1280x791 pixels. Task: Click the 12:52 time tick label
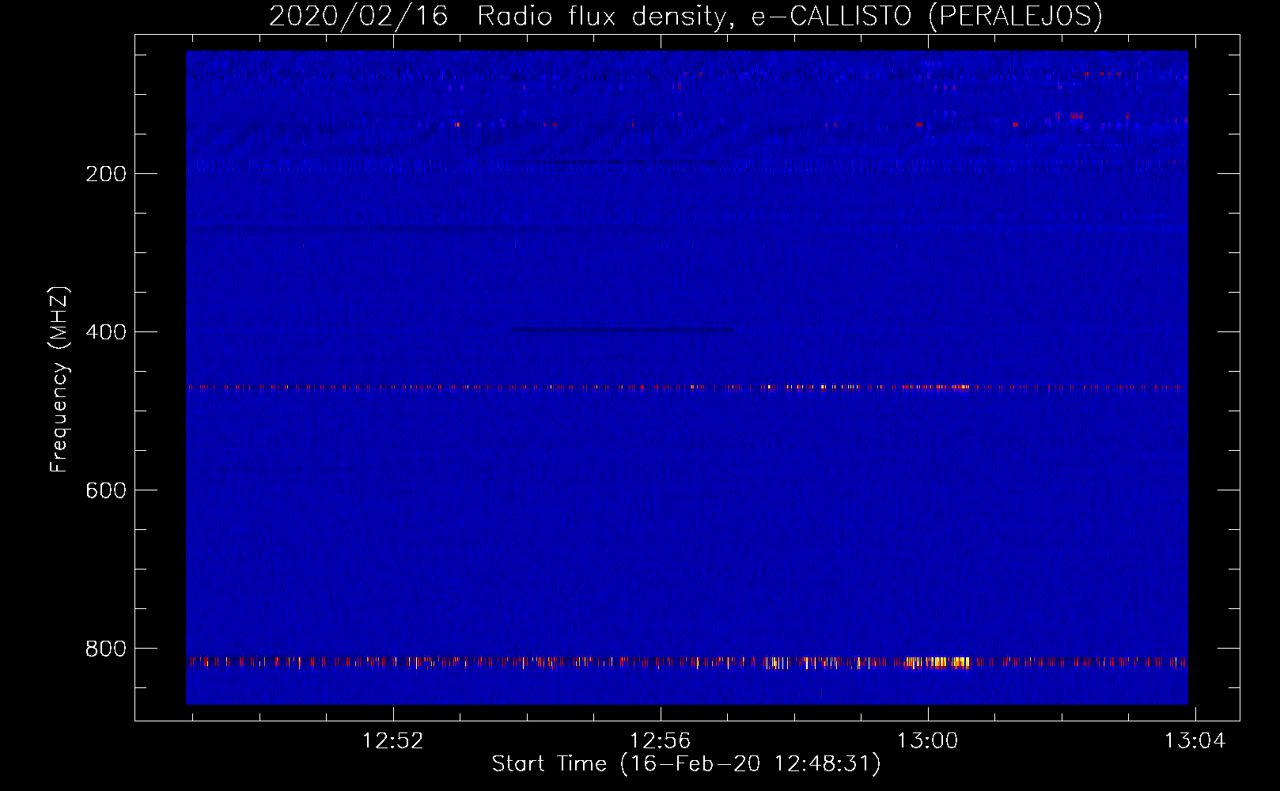(392, 741)
